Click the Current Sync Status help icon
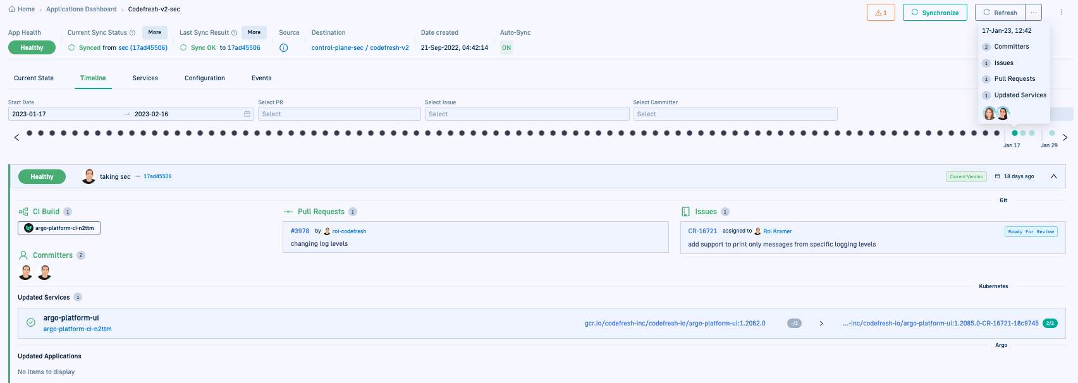Viewport: 1078px width, 383px height. (x=132, y=33)
